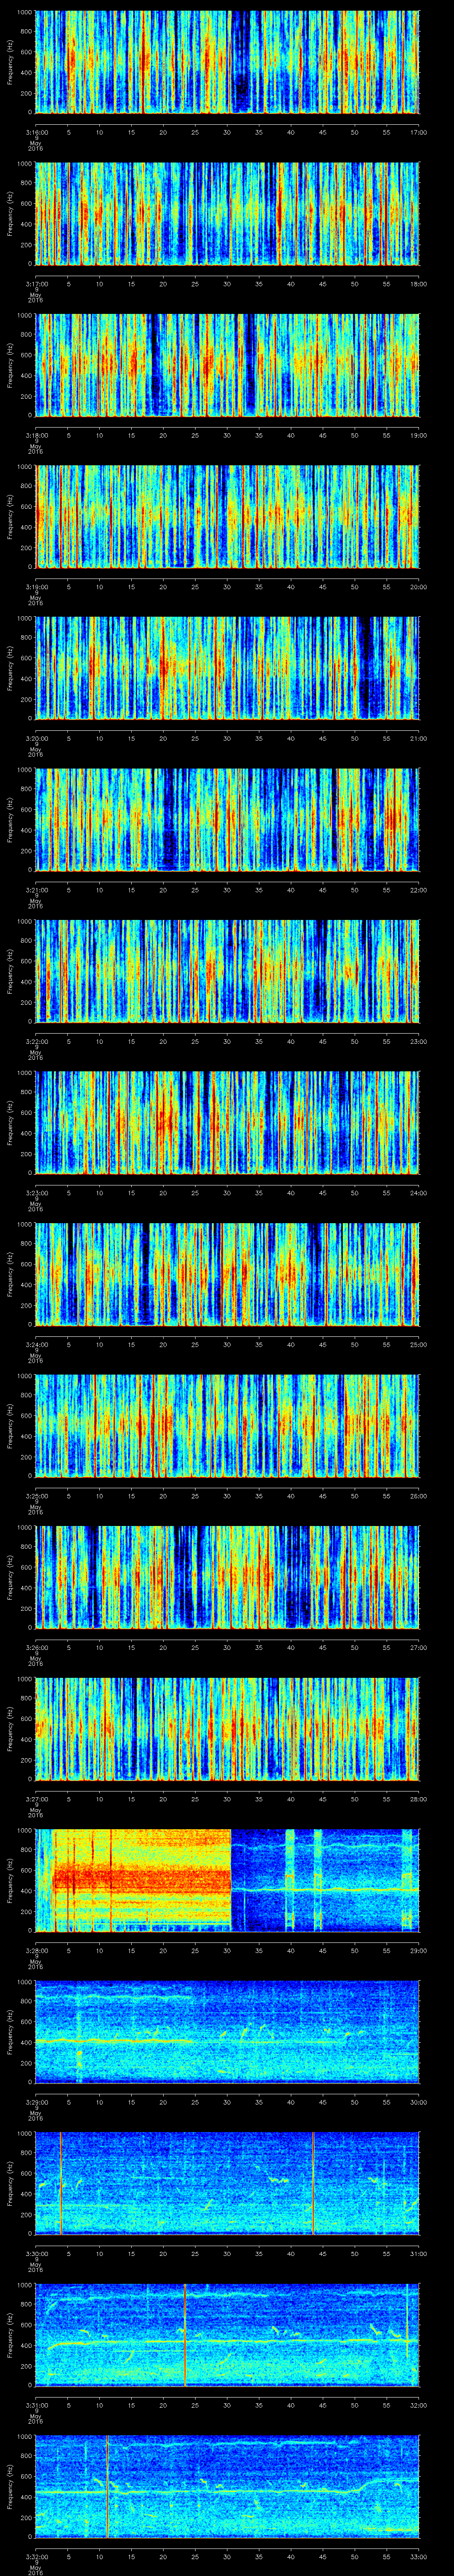
Task: Click the spectrogram panel starting at 3:18:00
Action: 227,364
